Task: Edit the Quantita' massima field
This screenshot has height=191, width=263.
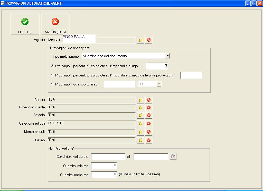Action: (104, 175)
